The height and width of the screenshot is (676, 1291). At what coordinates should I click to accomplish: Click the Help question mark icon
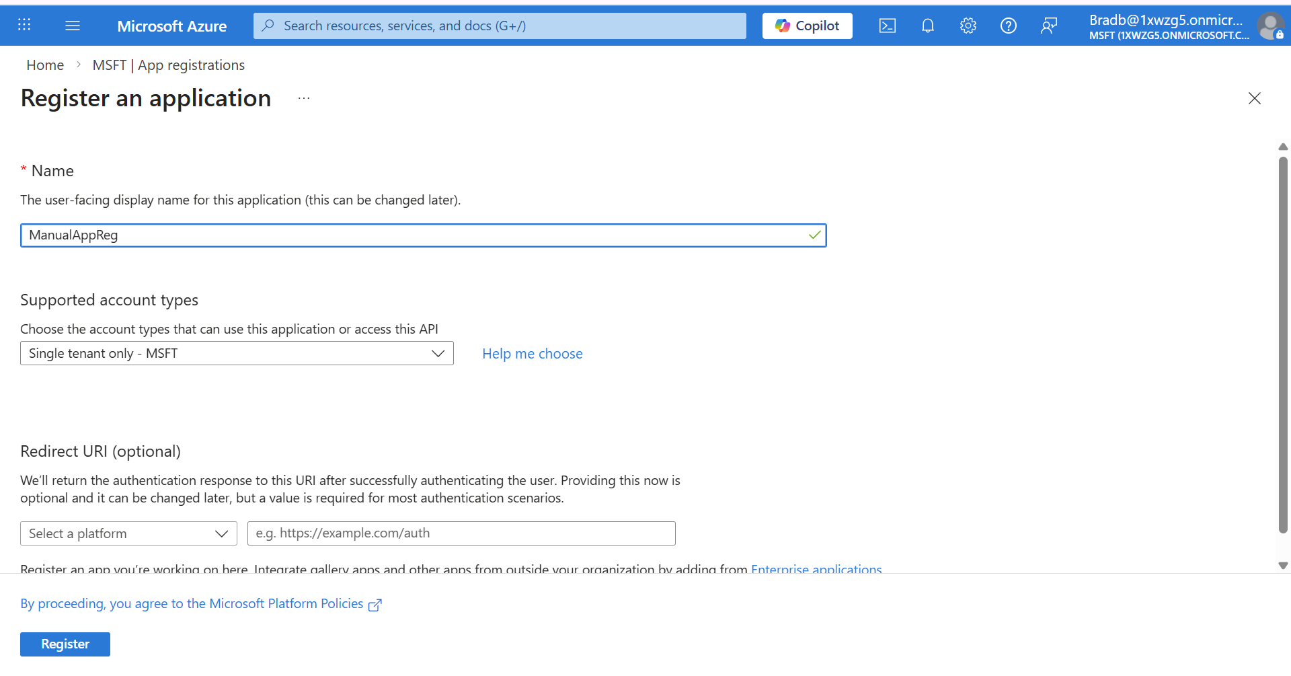(1008, 26)
